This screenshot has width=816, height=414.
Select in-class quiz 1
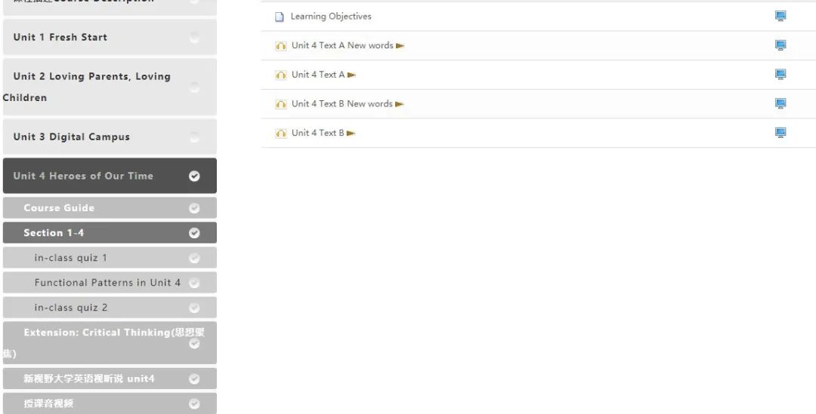pos(71,258)
